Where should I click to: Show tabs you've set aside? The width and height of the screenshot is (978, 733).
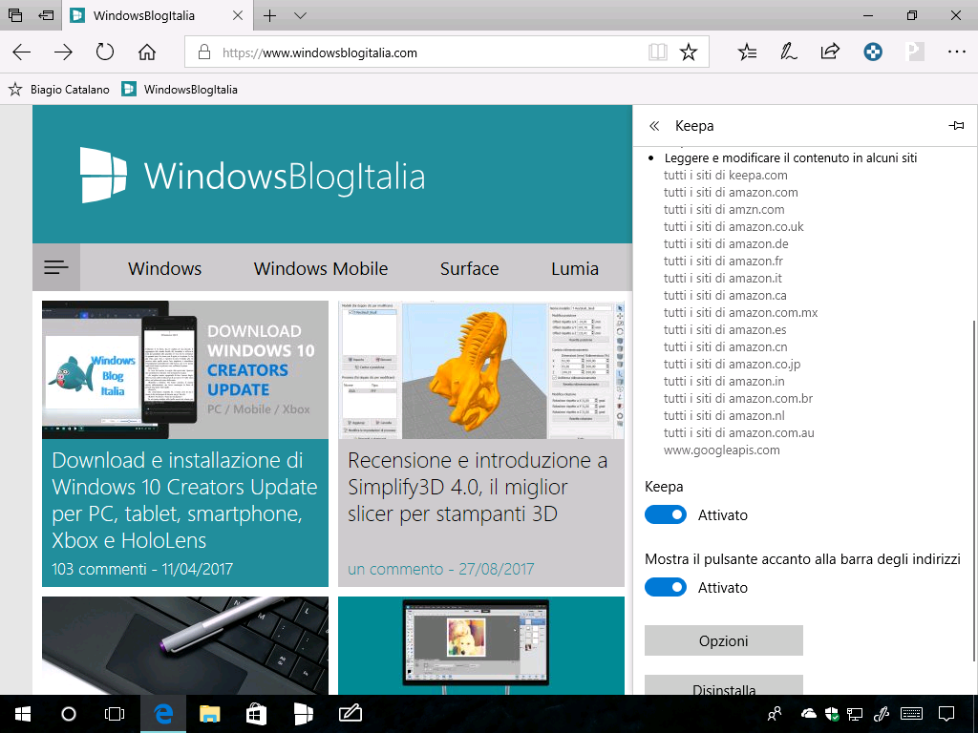tap(15, 15)
